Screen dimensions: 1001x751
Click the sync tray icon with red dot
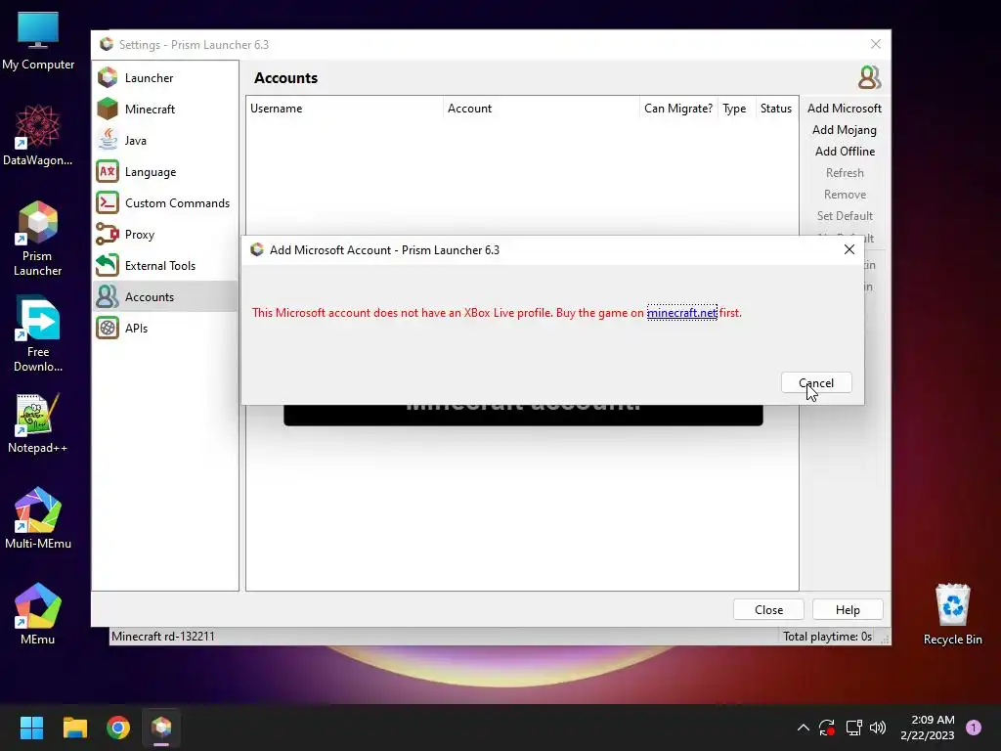coord(827,728)
